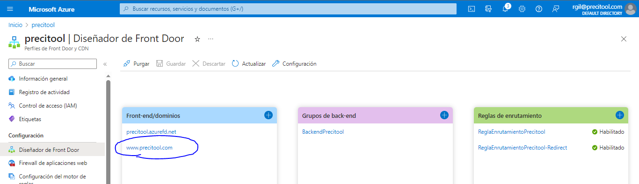Click 'Perfiles de Front Door y CDN' subtitle
639x184 pixels.
point(56,48)
